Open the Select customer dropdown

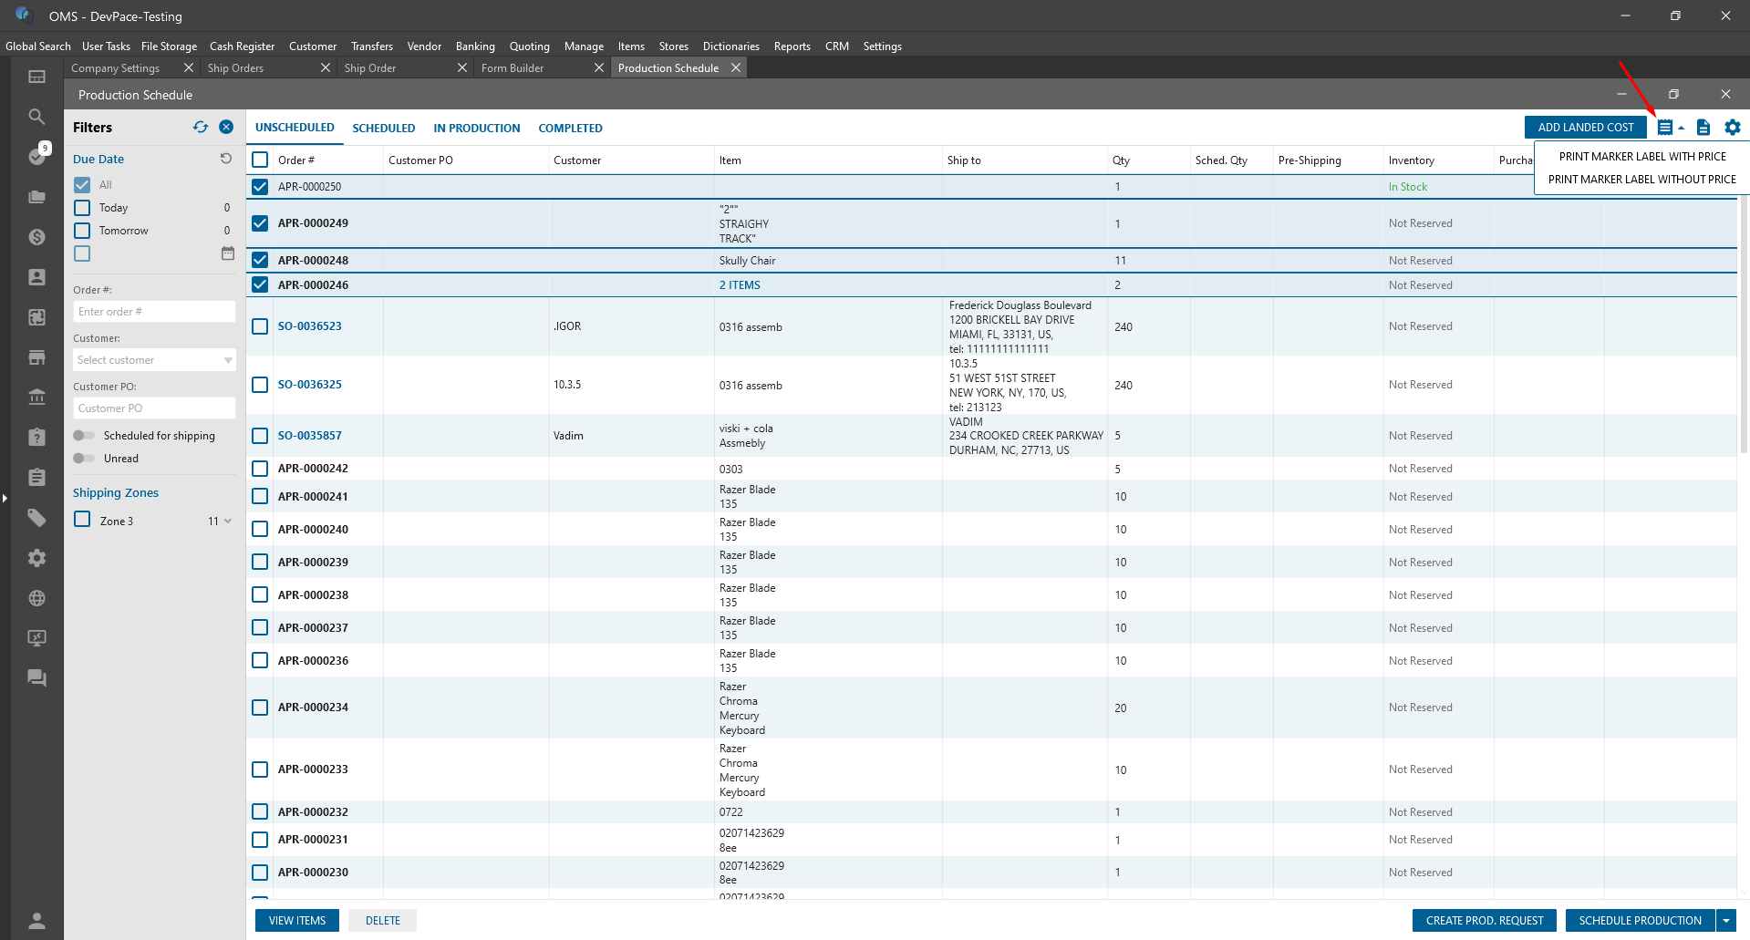(154, 360)
